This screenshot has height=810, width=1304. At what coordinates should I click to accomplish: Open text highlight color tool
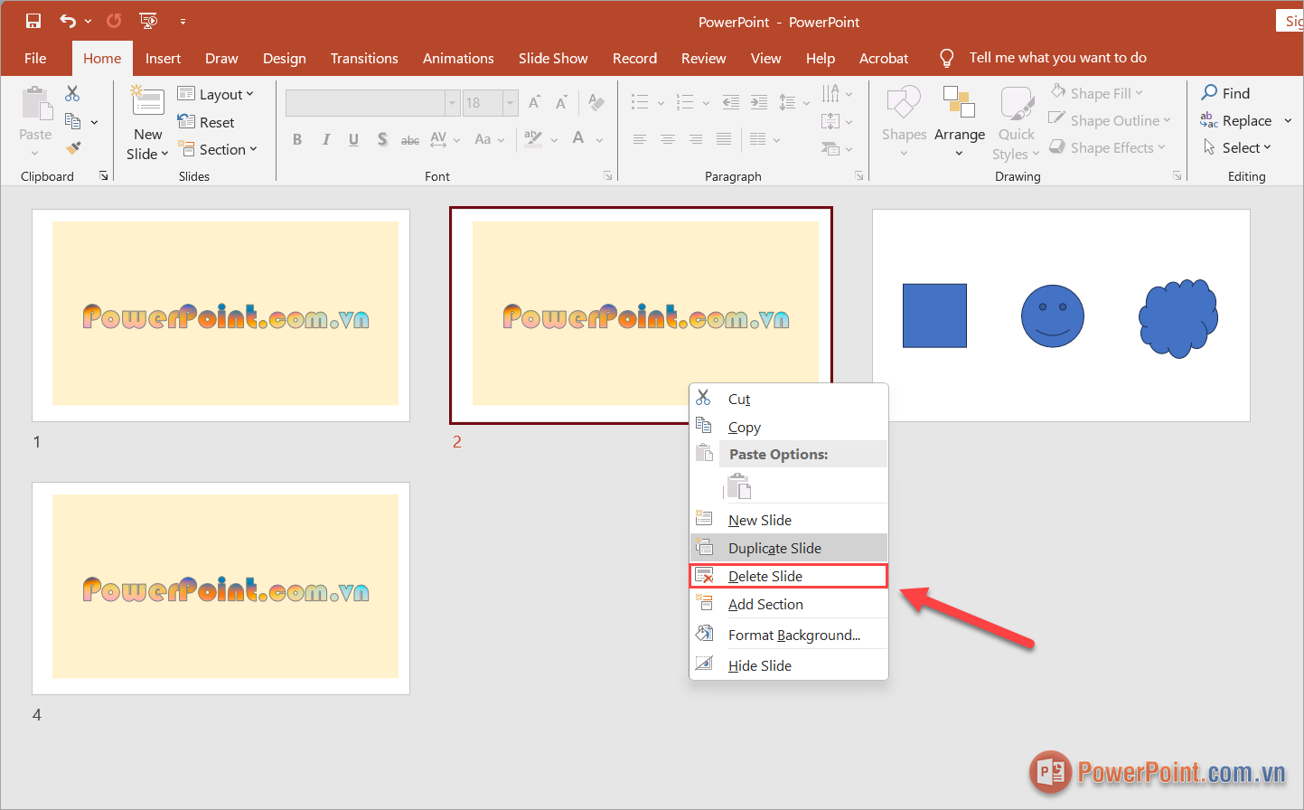[533, 139]
